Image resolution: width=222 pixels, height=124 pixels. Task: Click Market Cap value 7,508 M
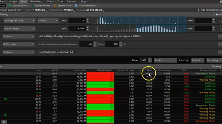click(x=81, y=115)
